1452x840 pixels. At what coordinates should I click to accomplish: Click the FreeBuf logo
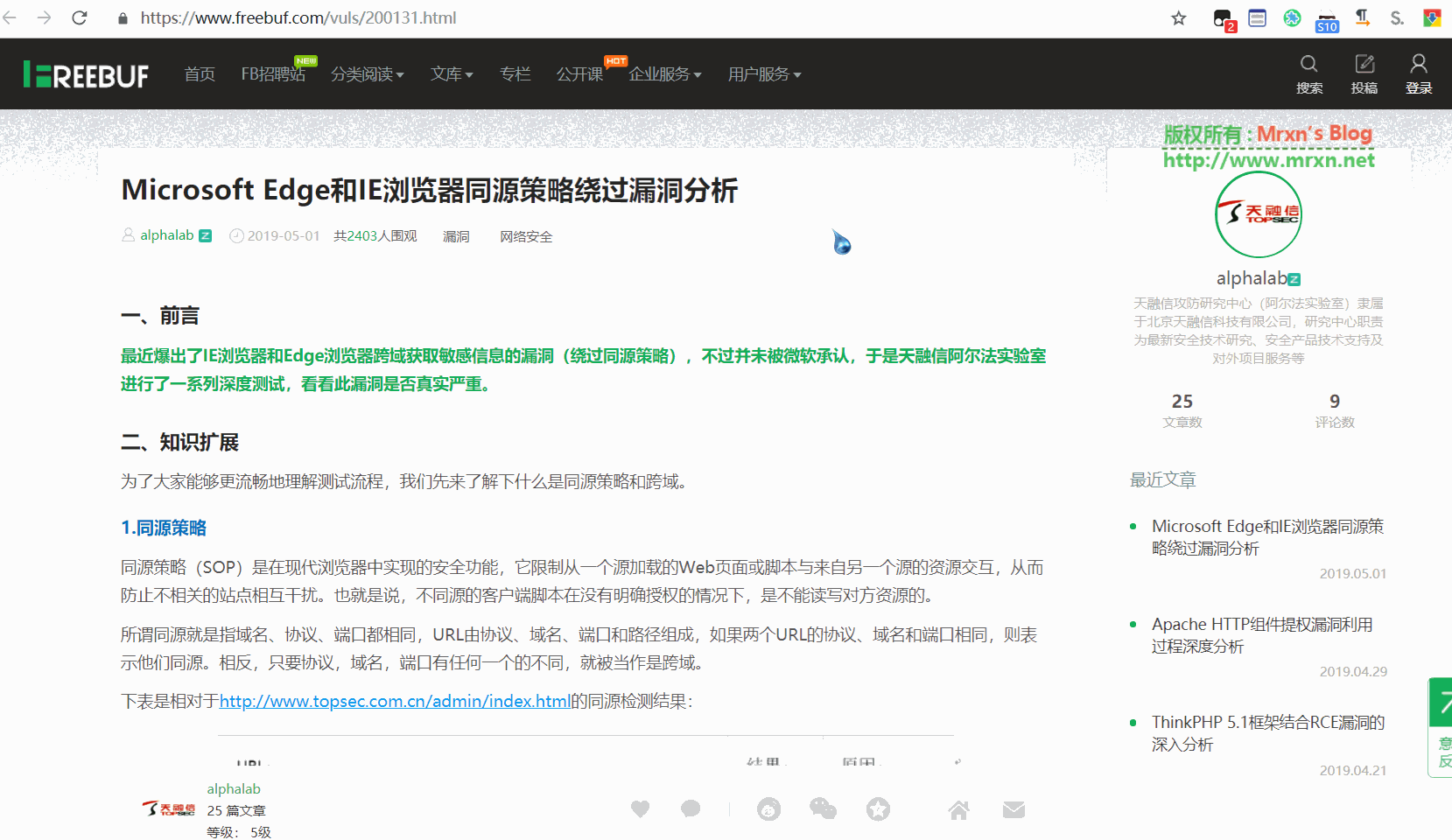click(x=86, y=74)
